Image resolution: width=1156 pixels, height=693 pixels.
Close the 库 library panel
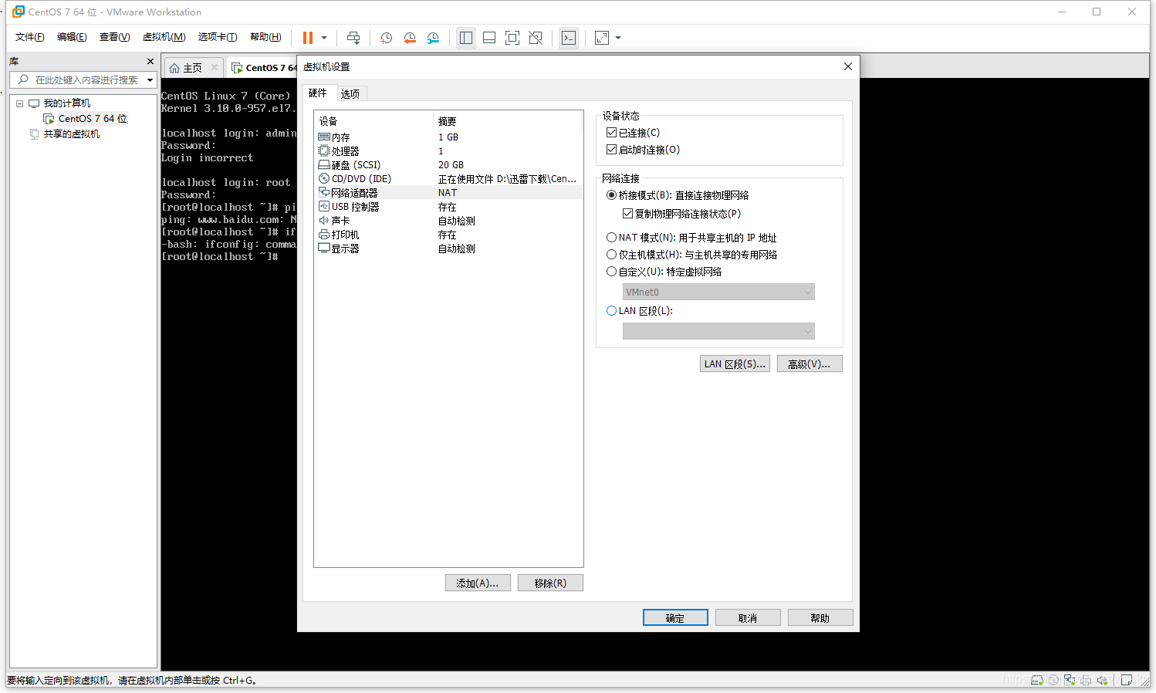150,61
